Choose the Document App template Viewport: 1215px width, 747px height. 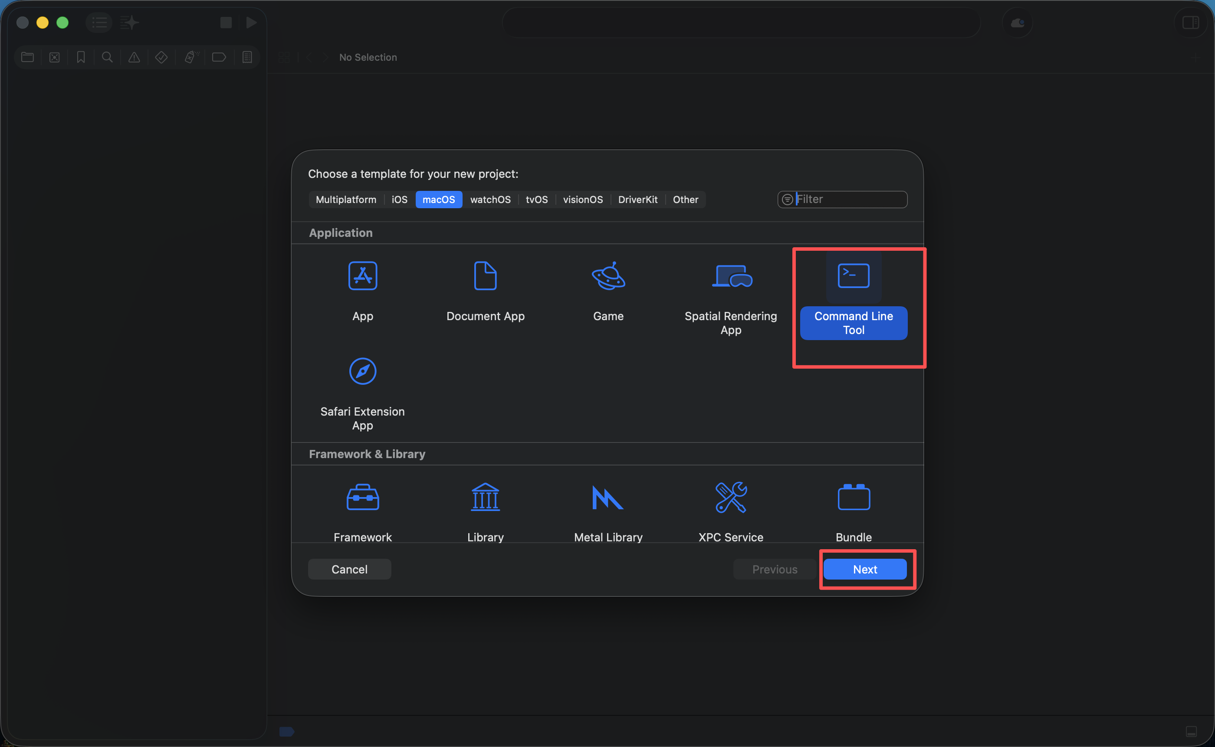[485, 276]
